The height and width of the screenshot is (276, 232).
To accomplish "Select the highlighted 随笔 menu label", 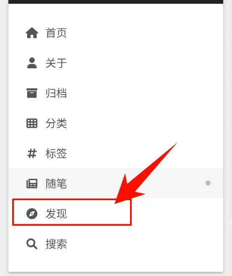I will pyautogui.click(x=56, y=183).
